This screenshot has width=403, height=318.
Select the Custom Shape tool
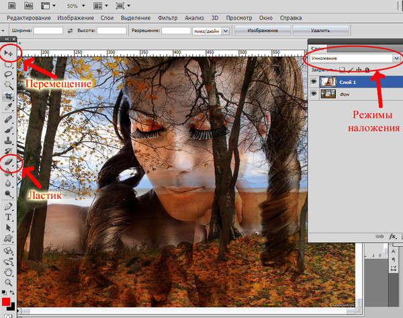(x=8, y=238)
